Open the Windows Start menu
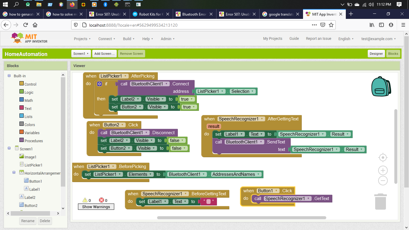The image size is (409, 230). coord(5,4)
